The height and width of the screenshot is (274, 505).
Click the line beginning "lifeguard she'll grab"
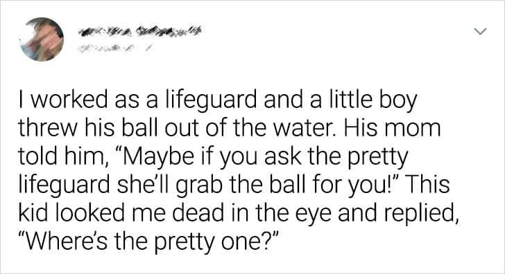234,185
